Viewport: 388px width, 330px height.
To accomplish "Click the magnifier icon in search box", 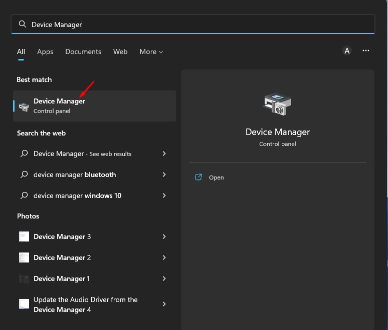I will click(23, 24).
